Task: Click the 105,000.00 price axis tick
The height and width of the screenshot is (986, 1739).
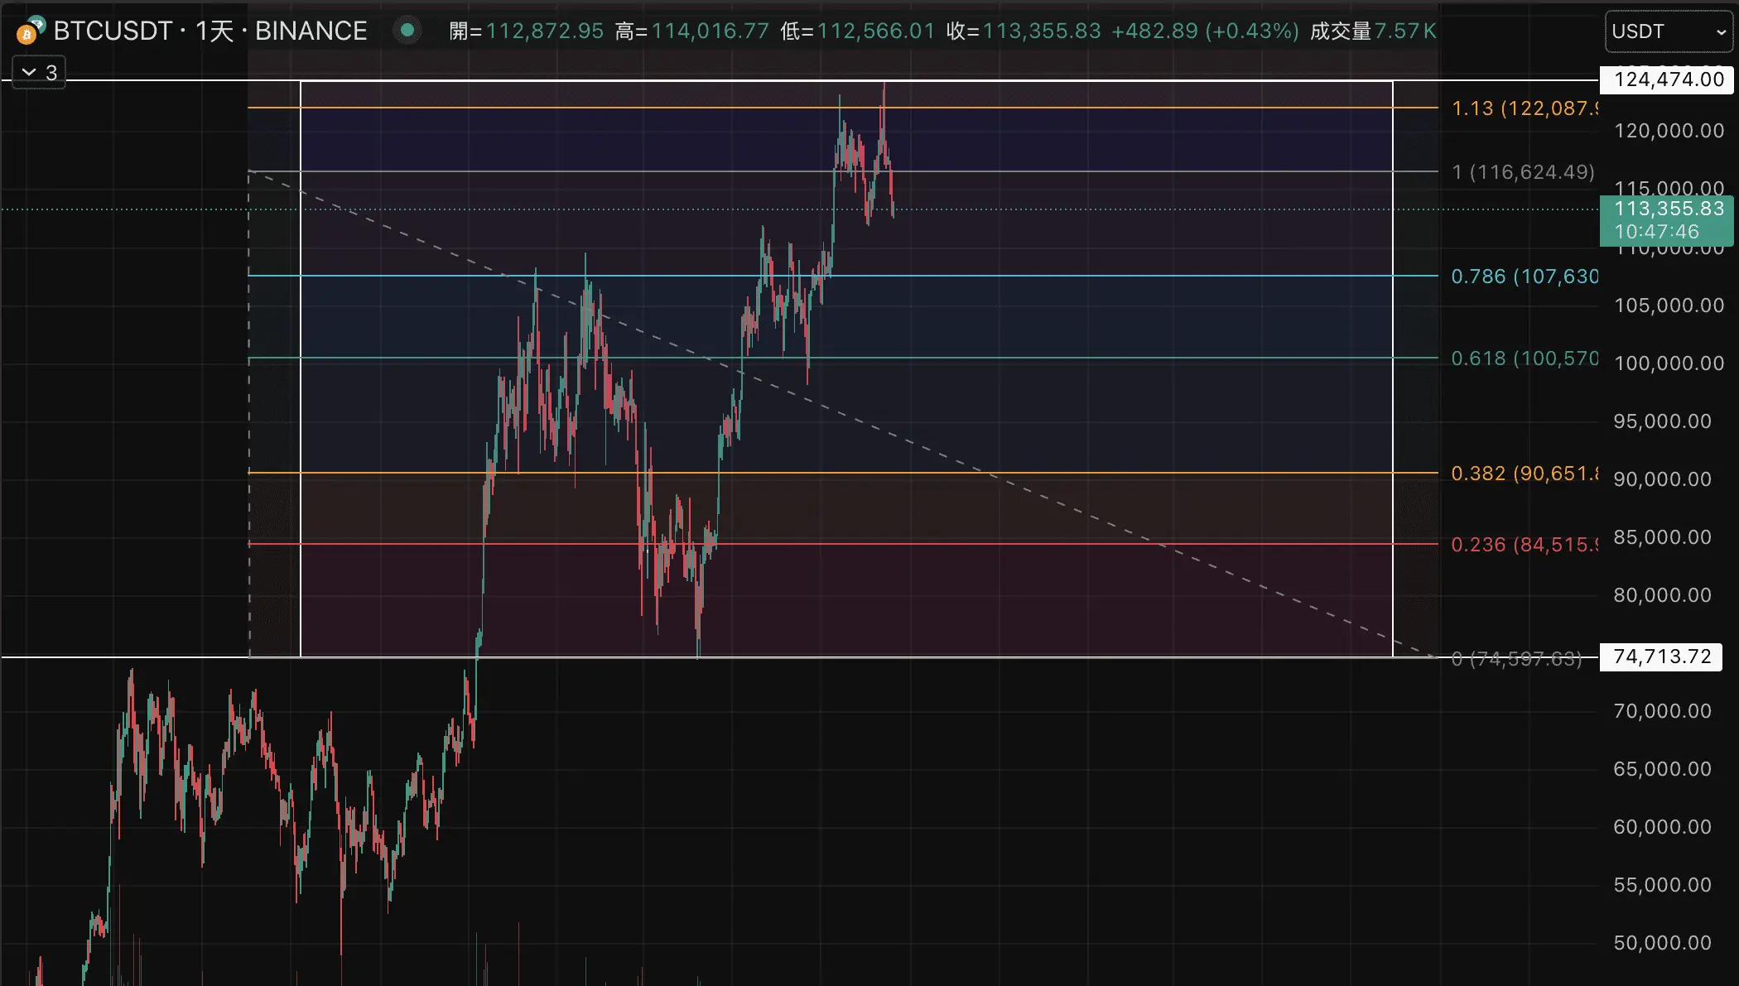Action: (1669, 305)
